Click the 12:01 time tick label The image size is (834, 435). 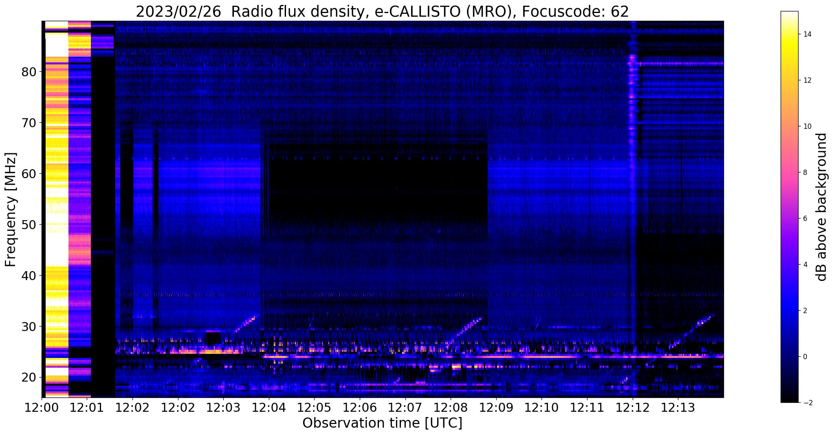[87, 407]
